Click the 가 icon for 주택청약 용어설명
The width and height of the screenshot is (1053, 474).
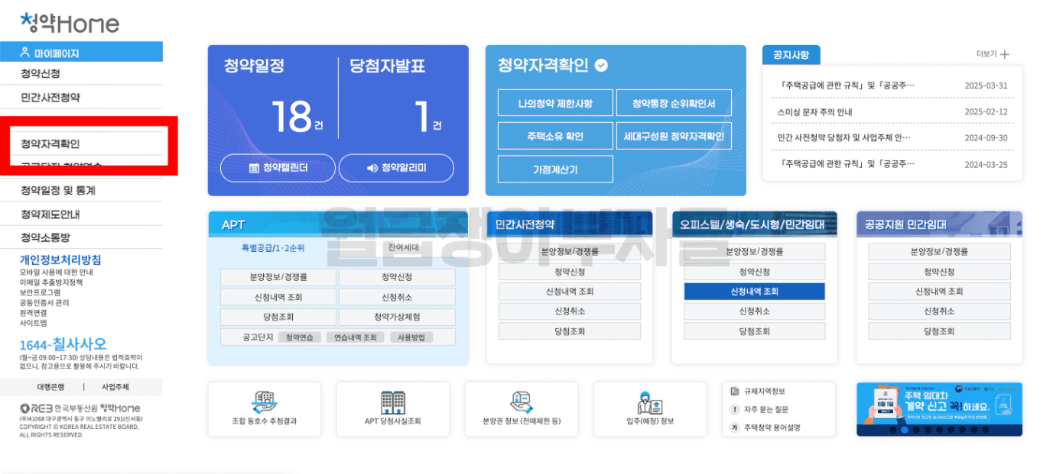[734, 427]
